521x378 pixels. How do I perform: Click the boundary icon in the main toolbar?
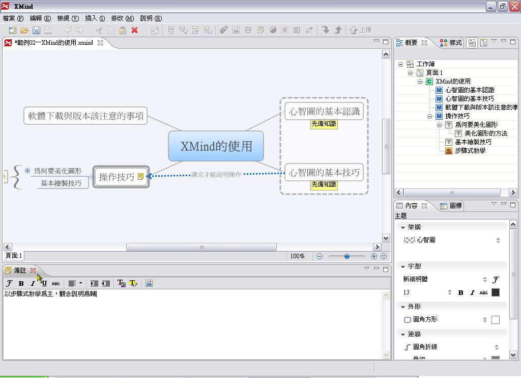point(285,30)
